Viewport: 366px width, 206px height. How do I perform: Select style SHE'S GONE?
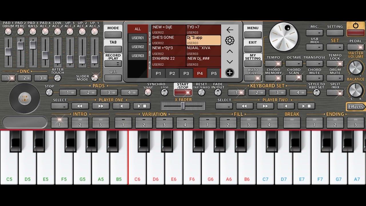point(169,40)
